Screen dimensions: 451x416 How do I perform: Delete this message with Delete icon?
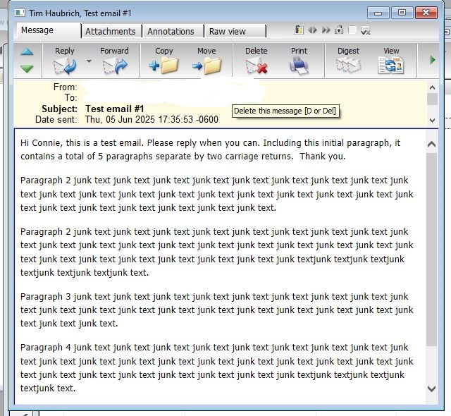click(257, 66)
